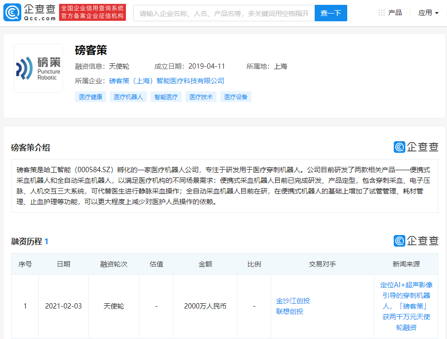Click the company introduction paragraph

[225, 186]
